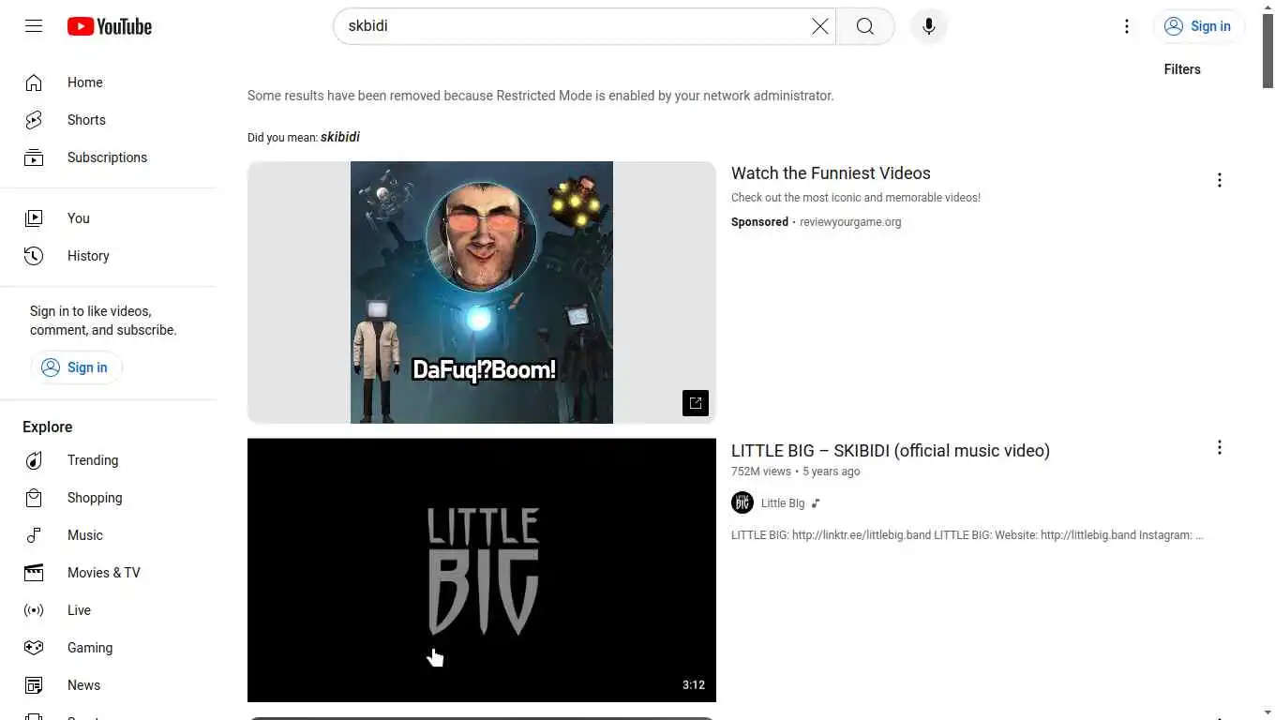Viewport: 1275px width, 720px height.
Task: Click reviewyourgame.org sponsor link
Action: coord(850,222)
